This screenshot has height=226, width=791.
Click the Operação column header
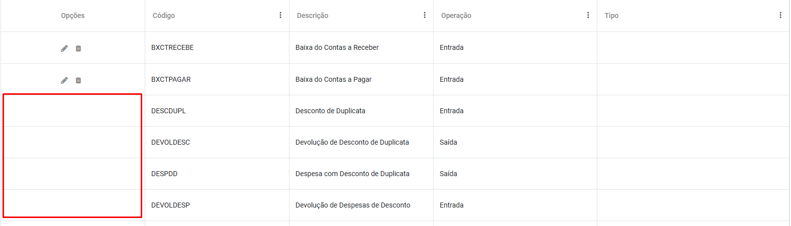[456, 15]
